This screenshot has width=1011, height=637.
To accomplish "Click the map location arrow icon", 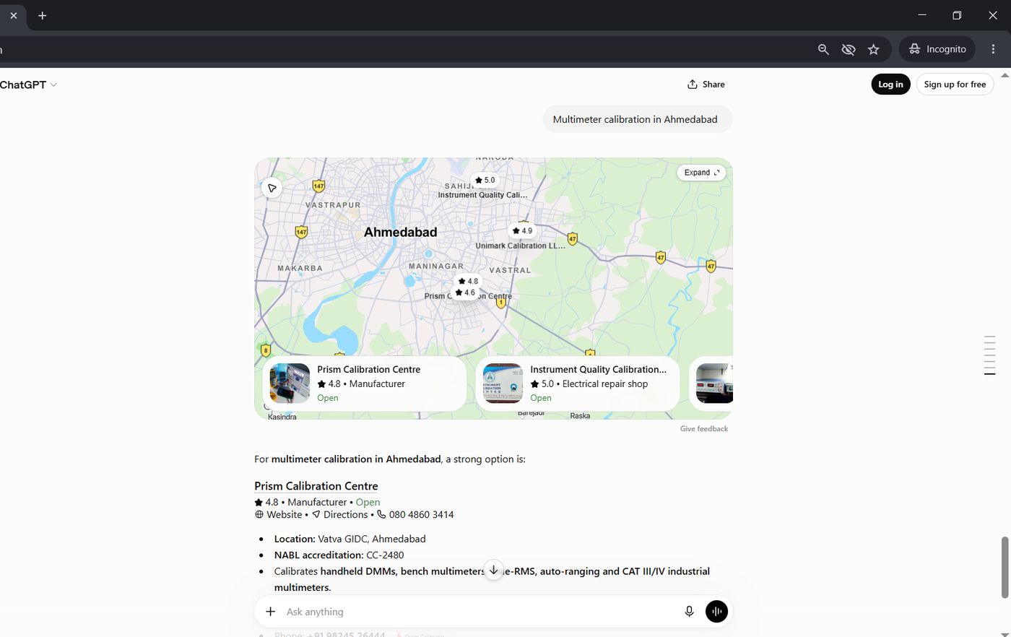I will click(272, 188).
